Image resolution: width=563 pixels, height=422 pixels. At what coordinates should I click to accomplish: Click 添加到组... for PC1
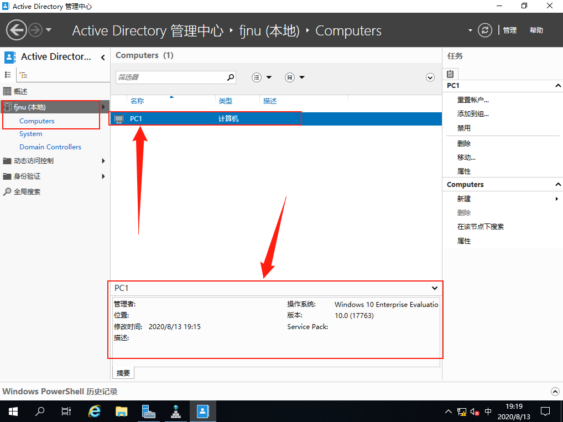473,114
